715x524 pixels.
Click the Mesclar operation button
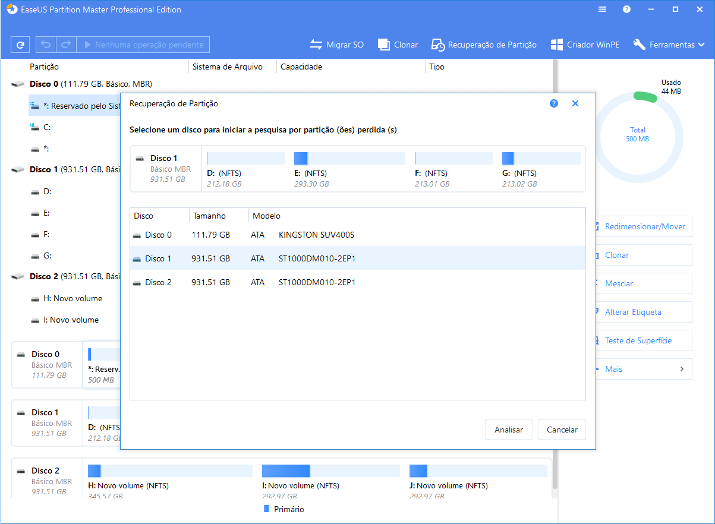pos(644,283)
